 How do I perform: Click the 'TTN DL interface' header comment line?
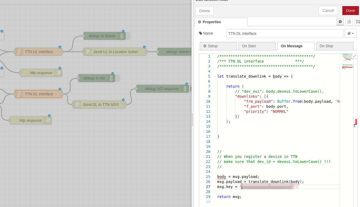260,61
